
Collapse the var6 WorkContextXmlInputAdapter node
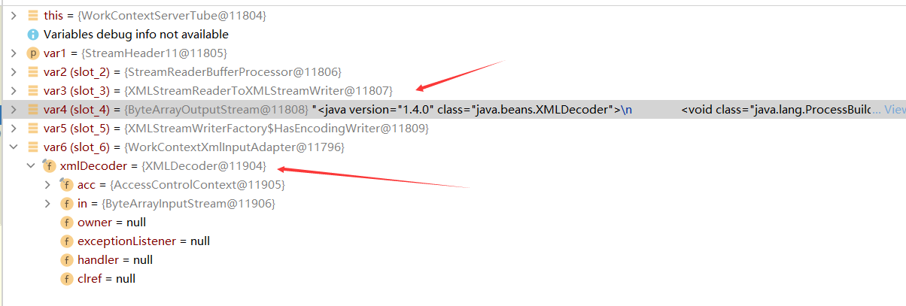tap(13, 147)
